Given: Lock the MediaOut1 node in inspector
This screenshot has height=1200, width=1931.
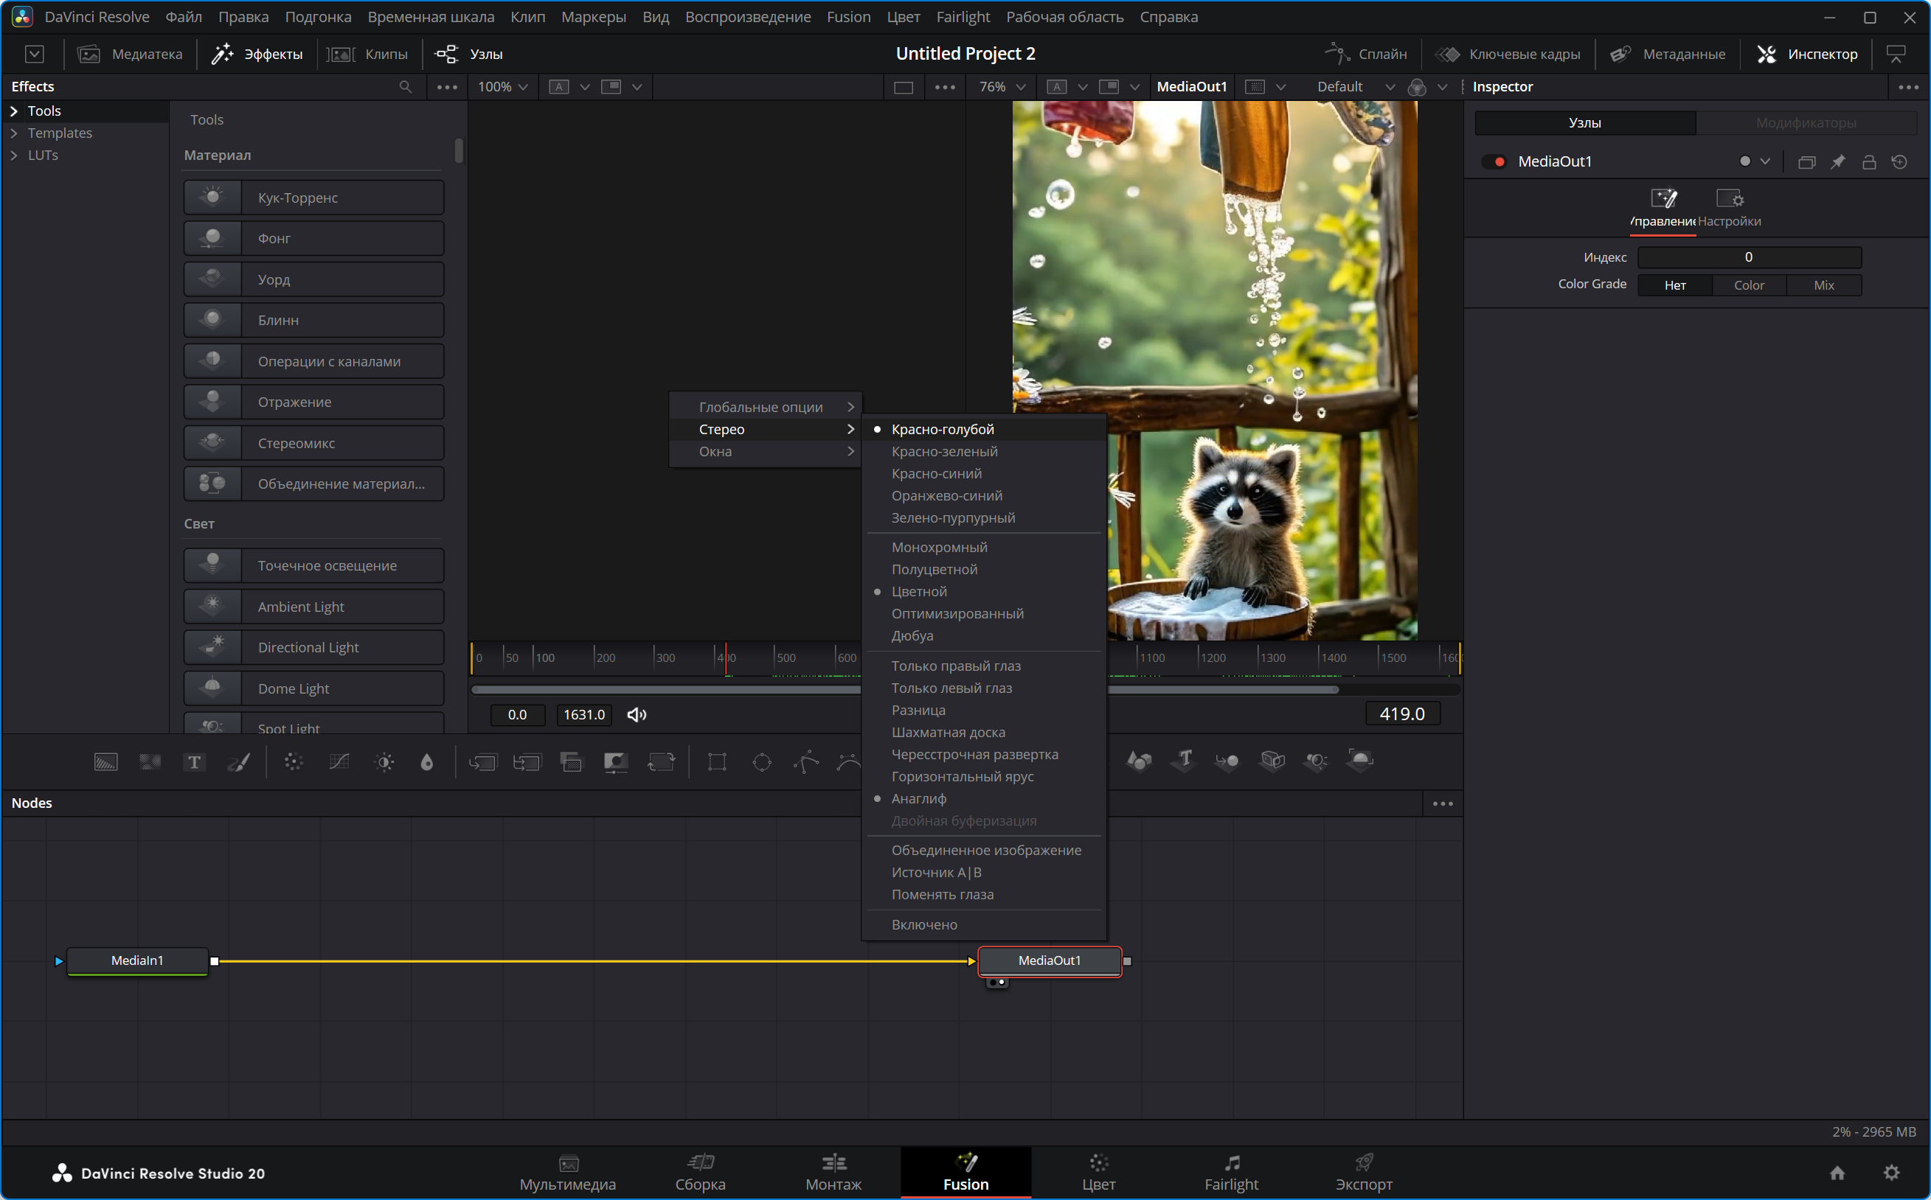Looking at the screenshot, I should 1868,162.
